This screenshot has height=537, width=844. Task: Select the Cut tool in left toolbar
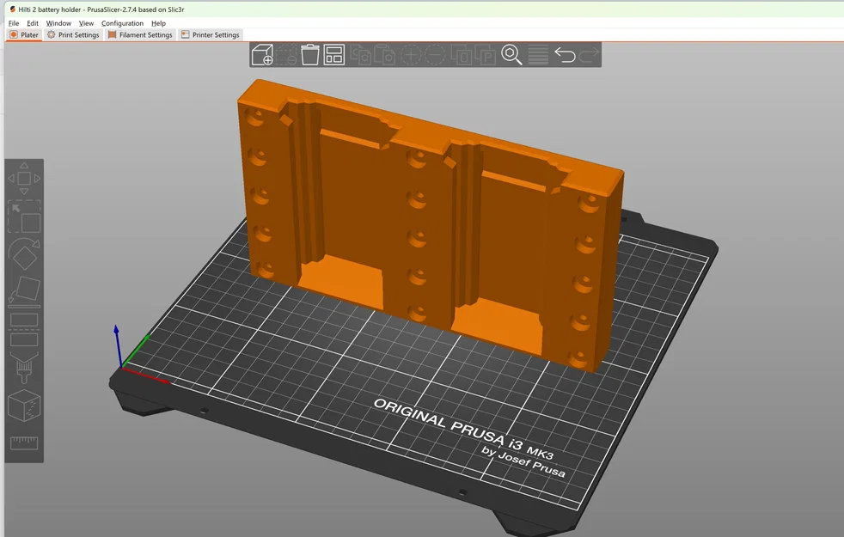24,330
